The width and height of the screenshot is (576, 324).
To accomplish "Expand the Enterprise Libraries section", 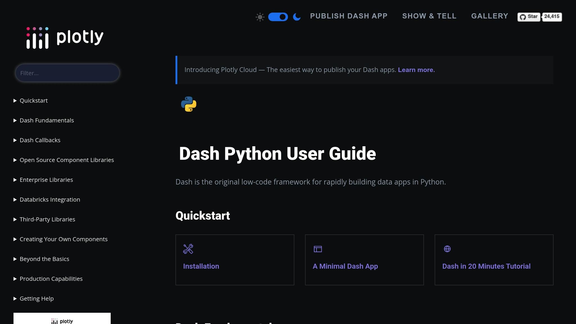I will click(46, 180).
